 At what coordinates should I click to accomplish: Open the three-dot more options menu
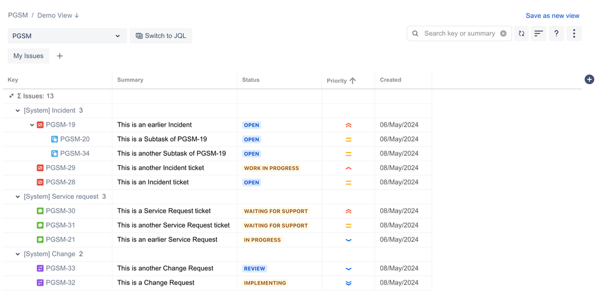(574, 34)
